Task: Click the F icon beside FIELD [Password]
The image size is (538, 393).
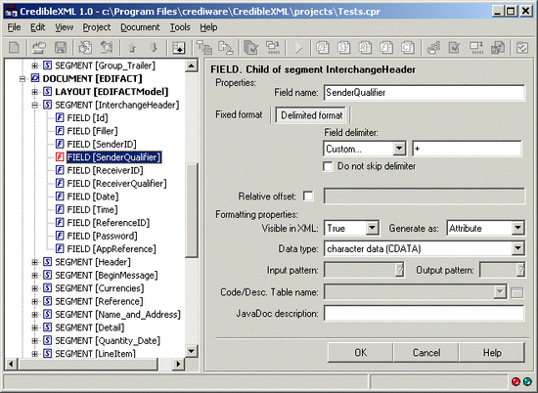Action: [x=60, y=236]
